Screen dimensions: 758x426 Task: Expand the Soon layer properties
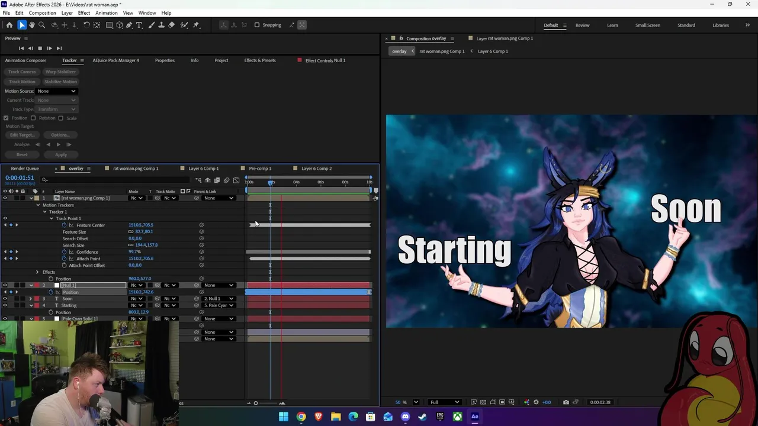[31, 299]
